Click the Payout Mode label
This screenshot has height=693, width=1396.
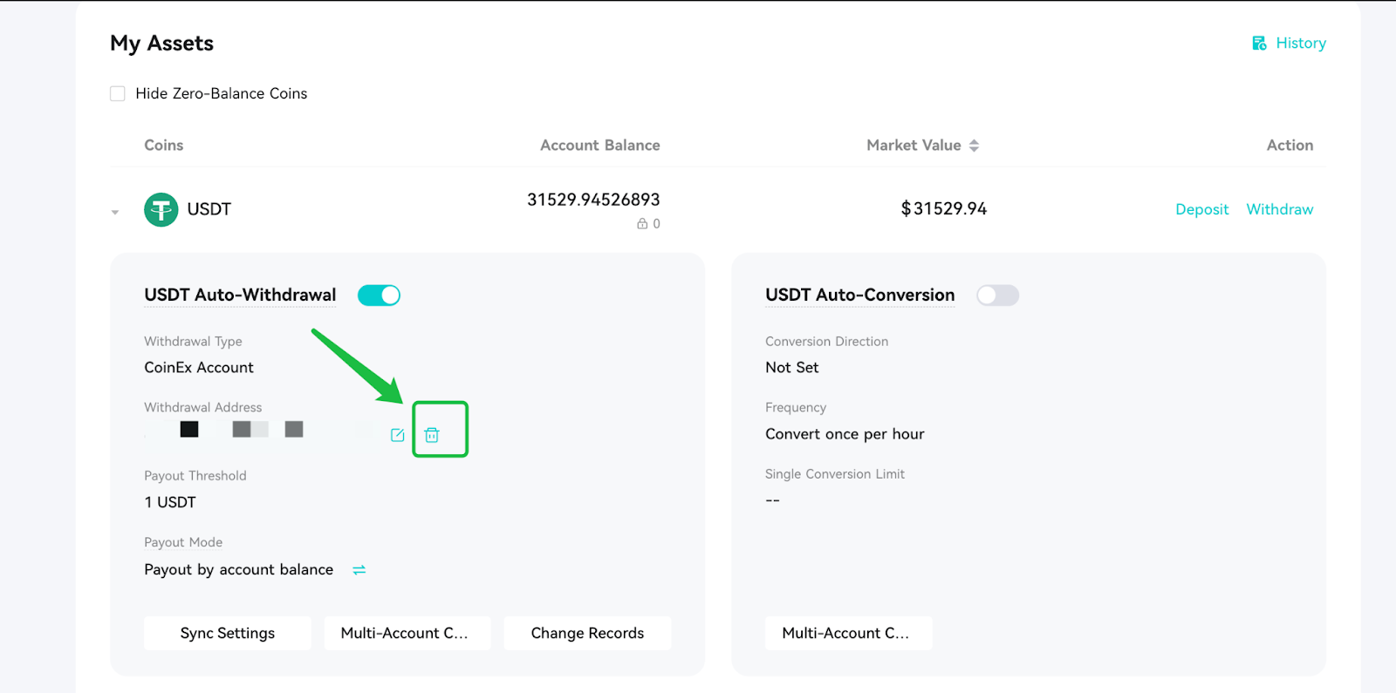click(x=183, y=542)
